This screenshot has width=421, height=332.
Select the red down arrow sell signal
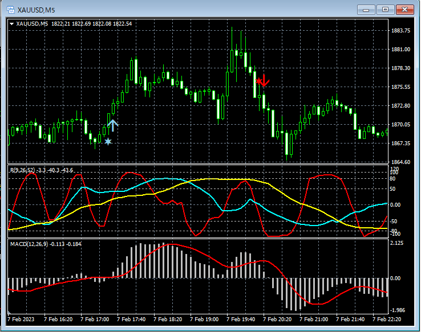265,81
